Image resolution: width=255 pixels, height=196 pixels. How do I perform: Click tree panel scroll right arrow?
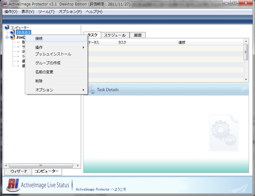(78, 165)
